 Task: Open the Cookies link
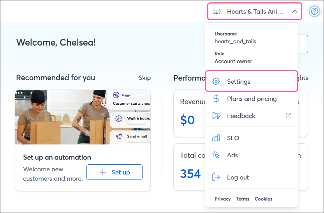click(x=263, y=199)
